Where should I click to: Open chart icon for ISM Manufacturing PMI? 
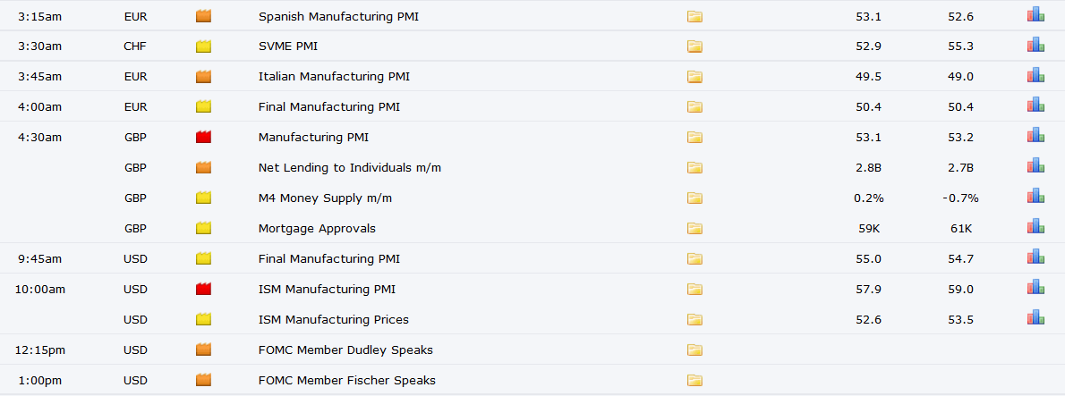tap(1035, 287)
